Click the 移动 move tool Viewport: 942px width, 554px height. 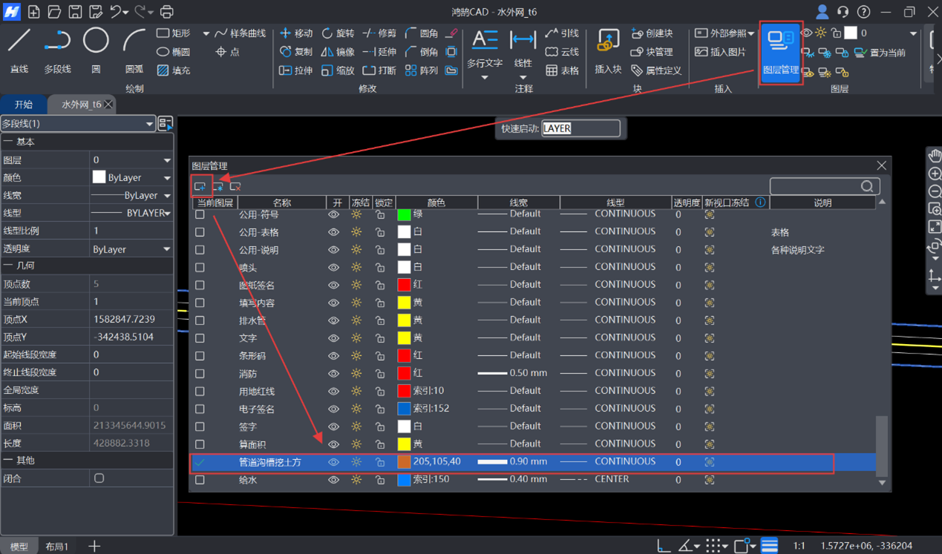296,33
